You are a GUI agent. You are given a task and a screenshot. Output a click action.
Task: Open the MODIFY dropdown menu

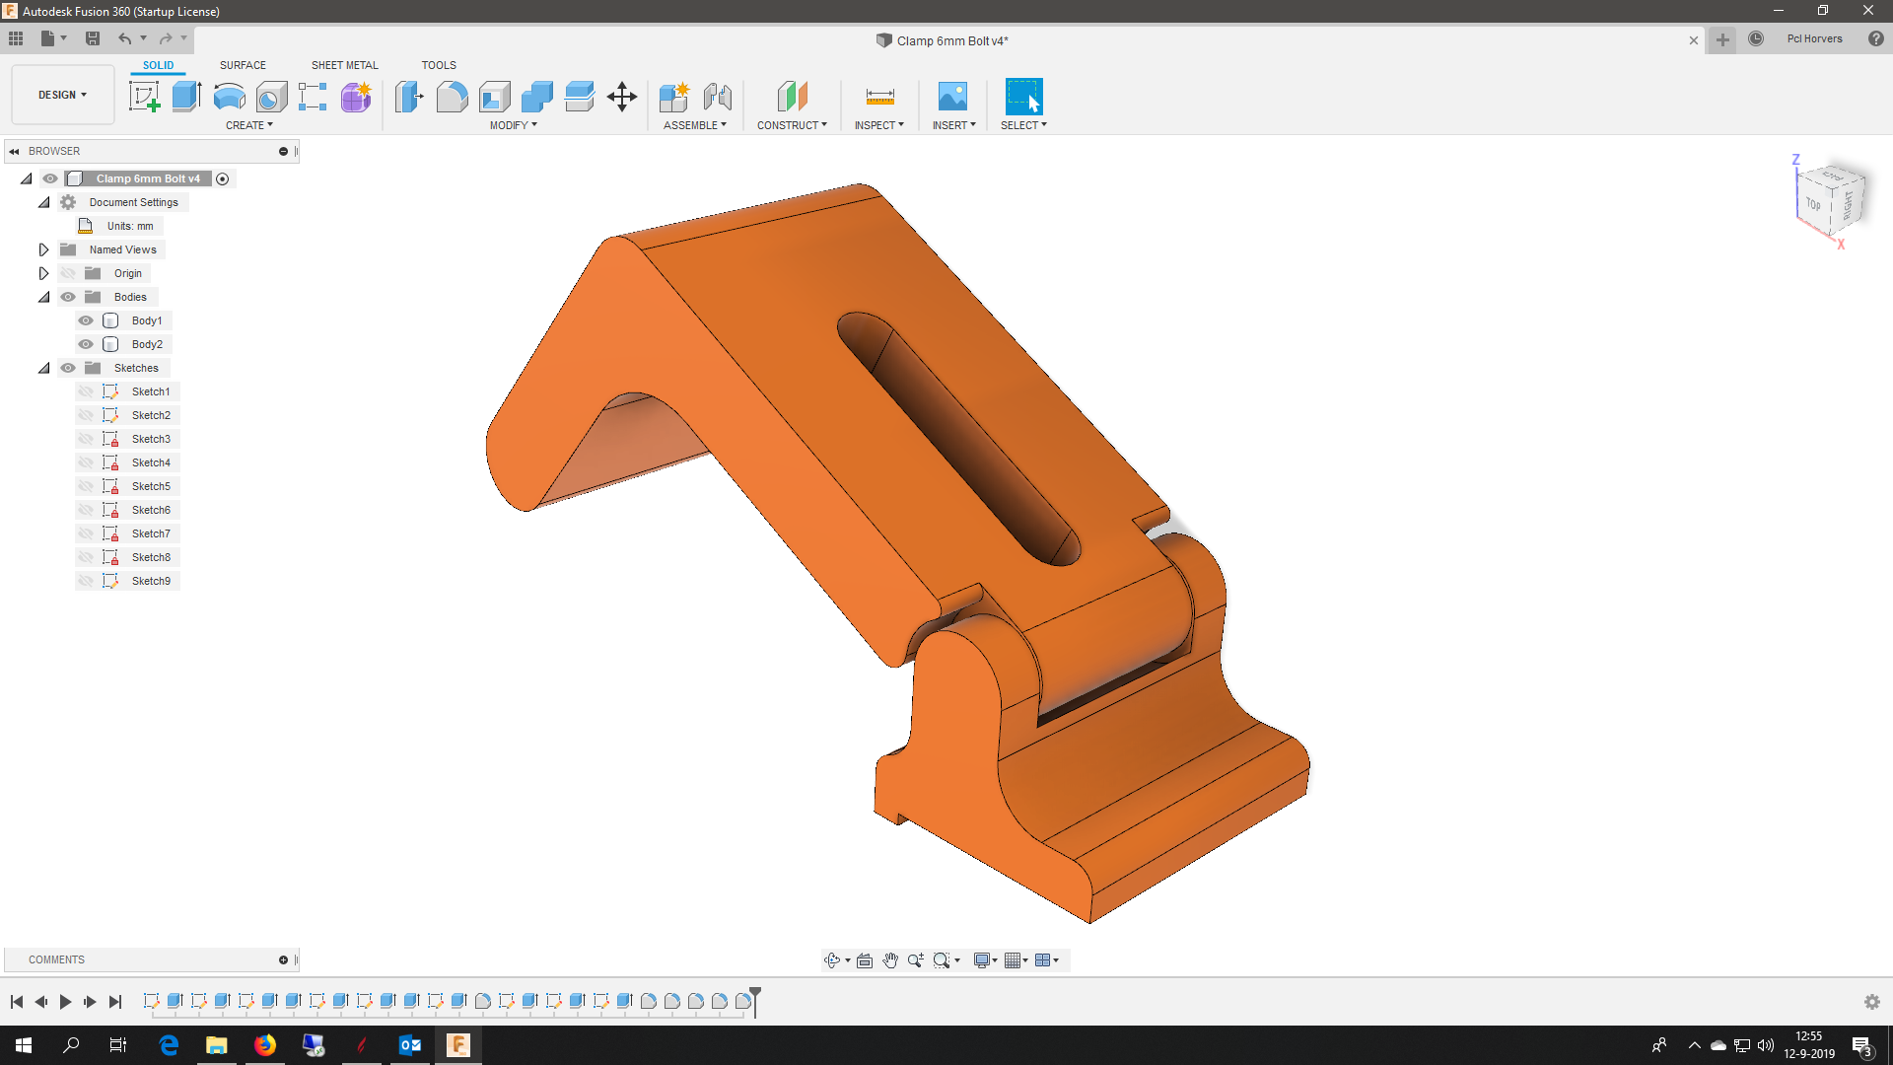click(514, 125)
